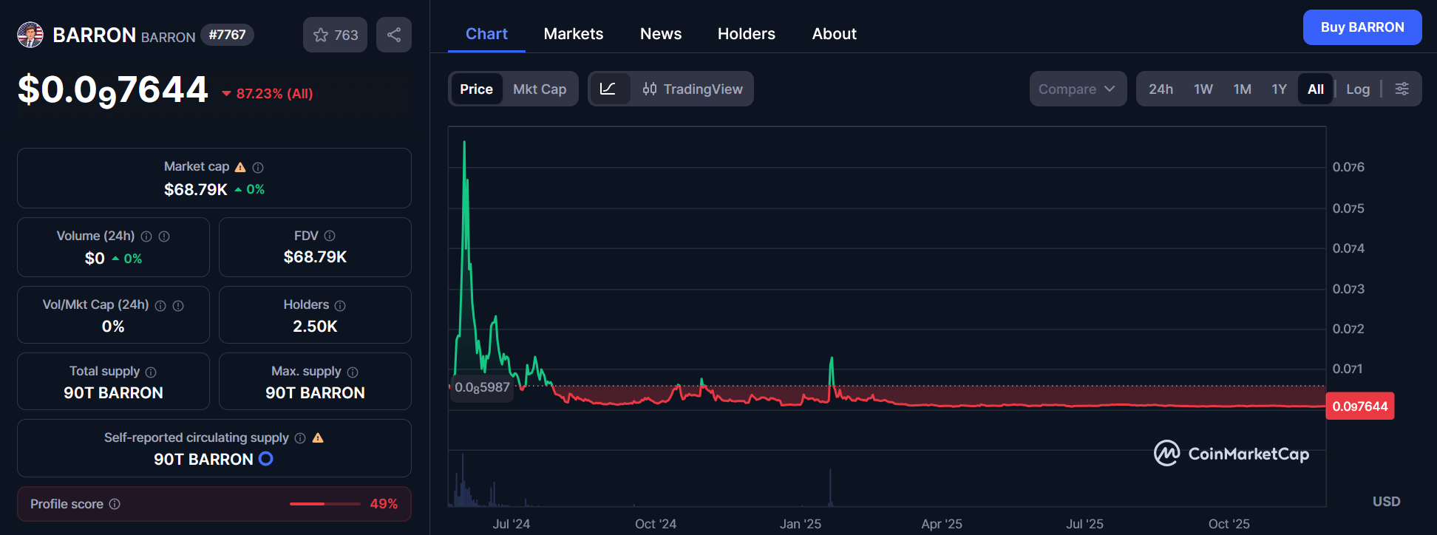Open the Chart tab

point(486,34)
